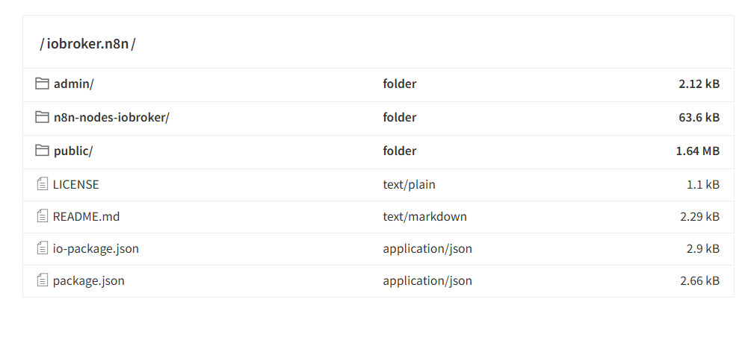Viewport: 748px width, 346px height.
Task: Open the LICENSE file
Action: click(75, 184)
